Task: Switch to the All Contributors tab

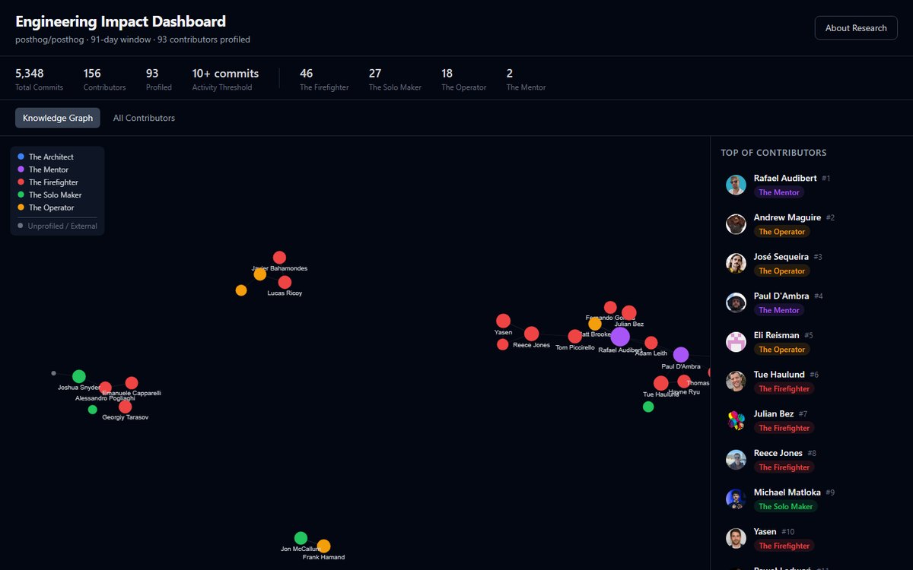Action: tap(144, 118)
